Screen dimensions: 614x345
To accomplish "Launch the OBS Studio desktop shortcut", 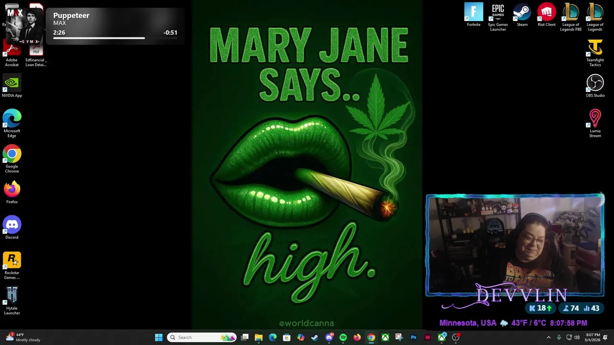I will (595, 86).
